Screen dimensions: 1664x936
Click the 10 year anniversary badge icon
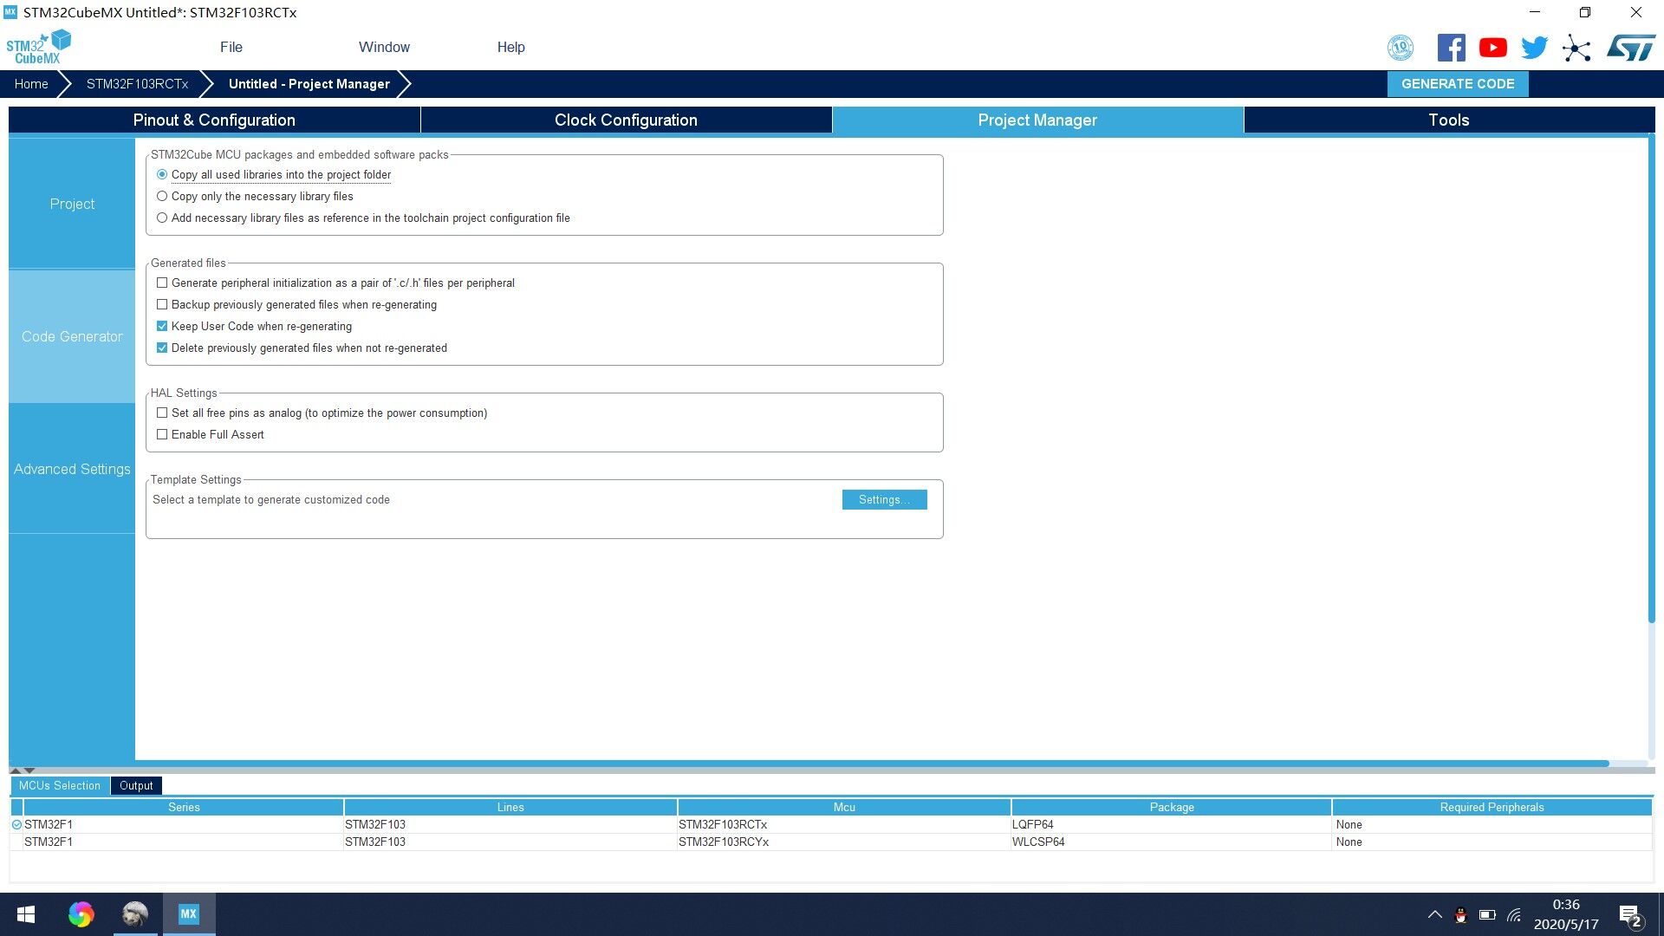[x=1401, y=48]
